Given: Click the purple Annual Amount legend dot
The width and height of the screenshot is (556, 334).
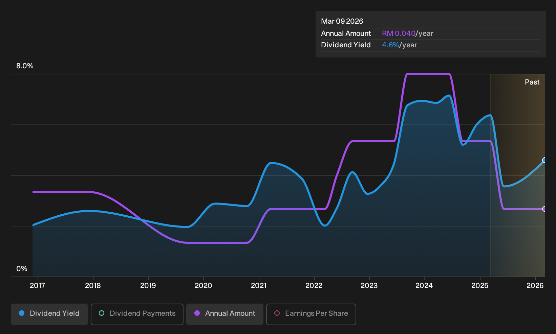Looking at the screenshot, I should tap(197, 313).
